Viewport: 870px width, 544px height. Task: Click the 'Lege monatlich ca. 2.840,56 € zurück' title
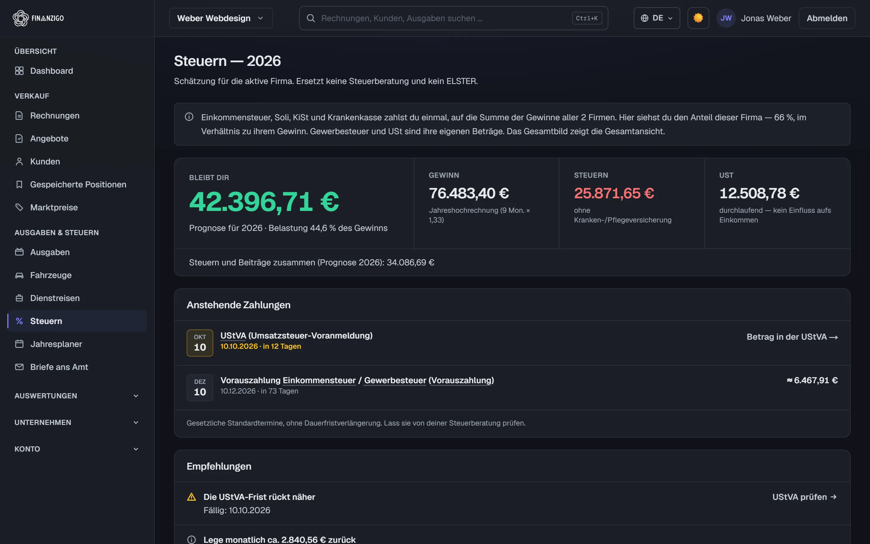(279, 539)
